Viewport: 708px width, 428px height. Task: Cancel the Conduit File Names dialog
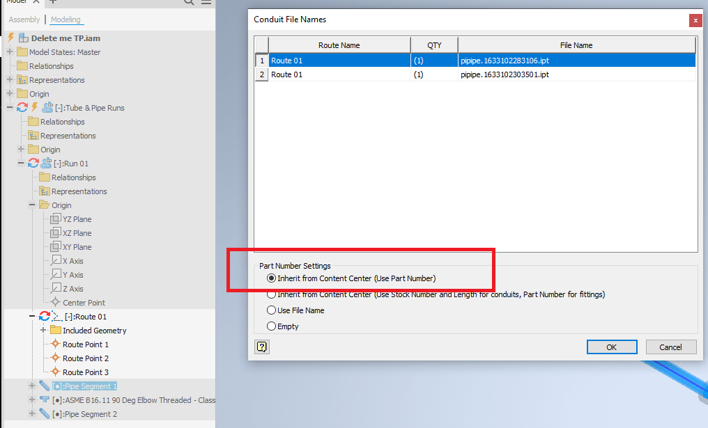coord(670,347)
